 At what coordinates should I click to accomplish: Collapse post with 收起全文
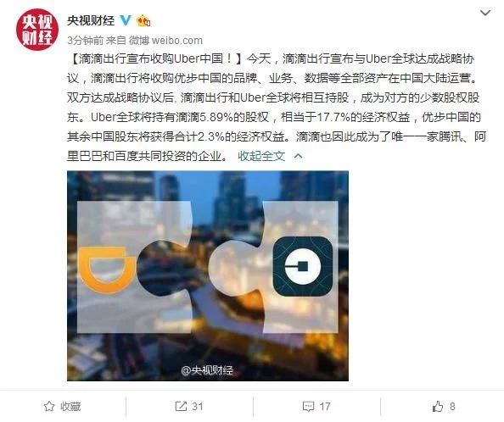click(261, 156)
